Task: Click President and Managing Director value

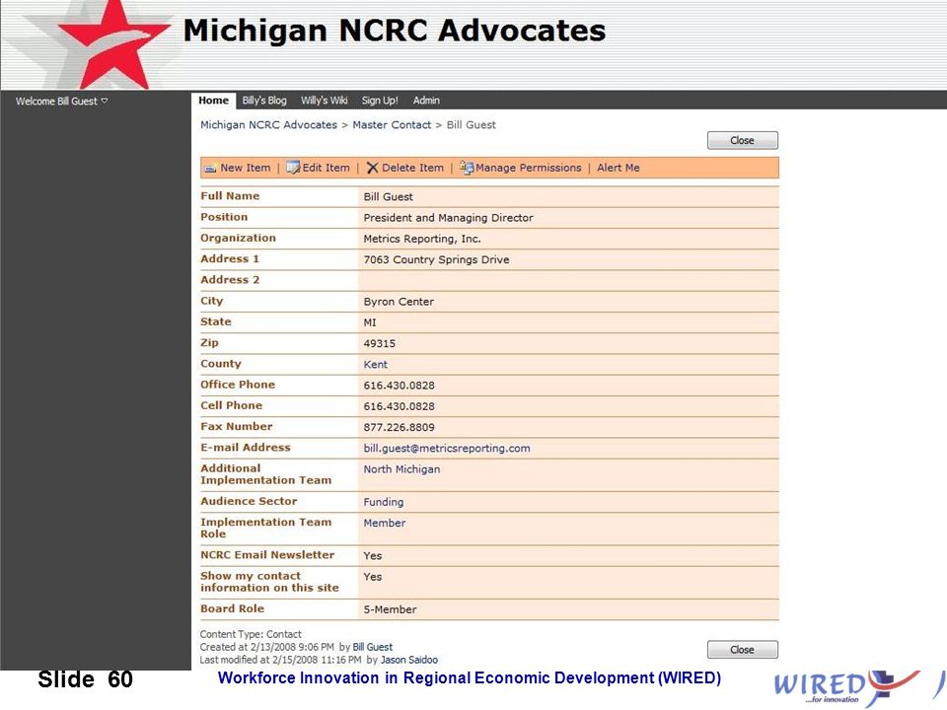Action: (448, 218)
